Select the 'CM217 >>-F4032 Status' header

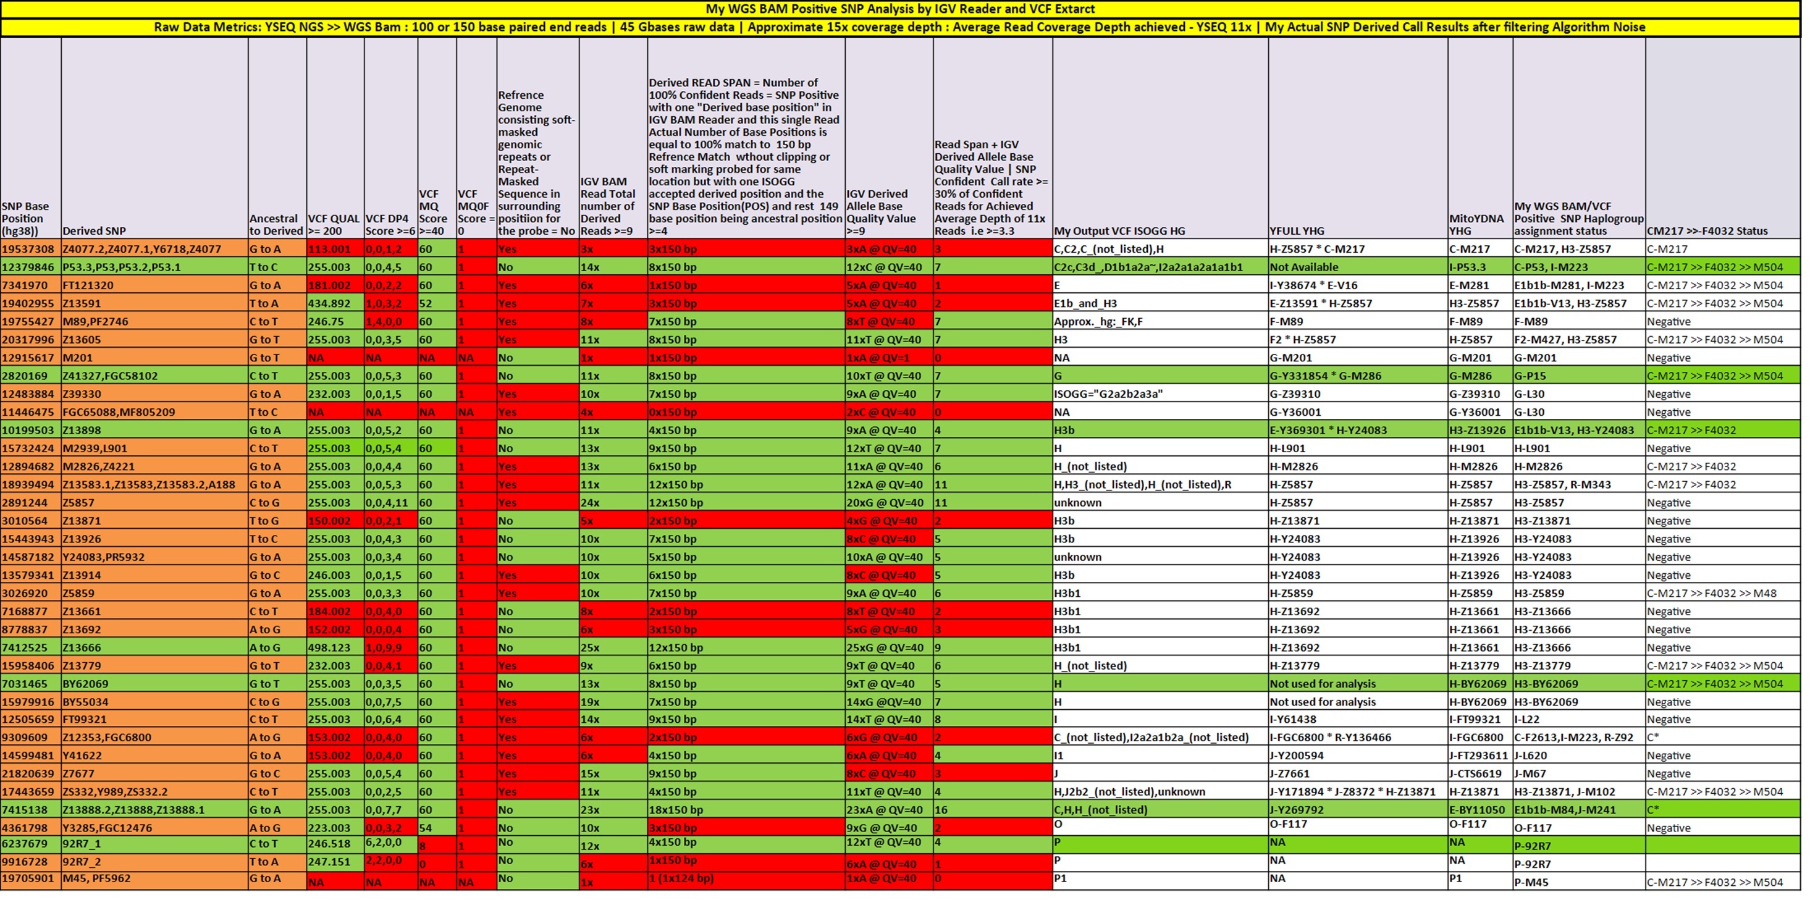coord(1723,138)
